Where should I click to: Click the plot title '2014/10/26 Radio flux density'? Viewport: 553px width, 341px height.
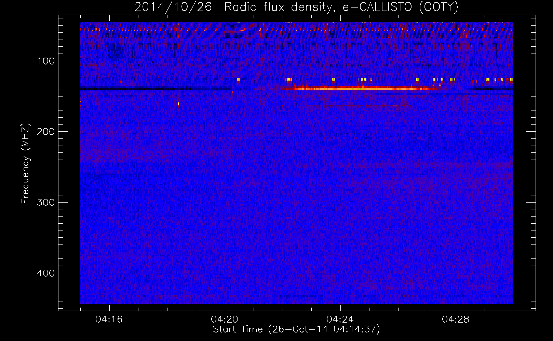tap(296, 7)
